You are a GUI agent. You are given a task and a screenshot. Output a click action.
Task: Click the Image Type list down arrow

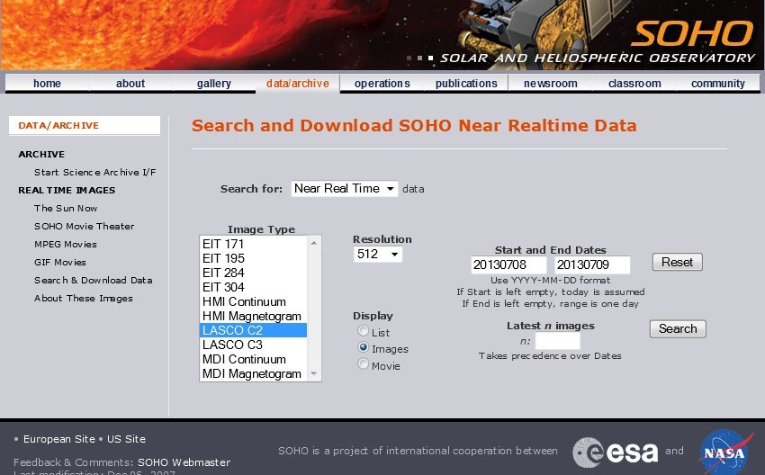point(314,373)
